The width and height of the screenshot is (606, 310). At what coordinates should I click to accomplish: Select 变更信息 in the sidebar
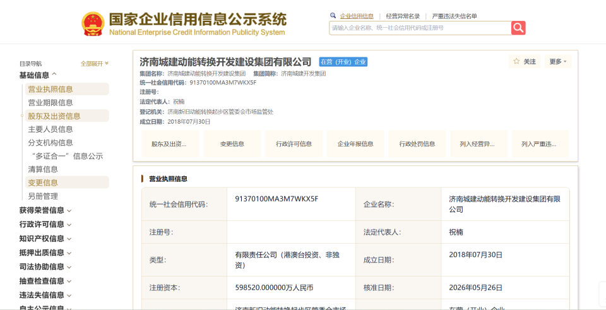67,182
